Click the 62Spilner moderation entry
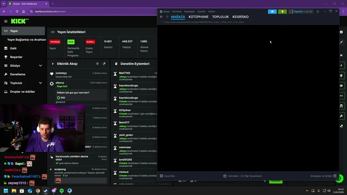Screen dimensions: 347x195 click(x=125, y=110)
